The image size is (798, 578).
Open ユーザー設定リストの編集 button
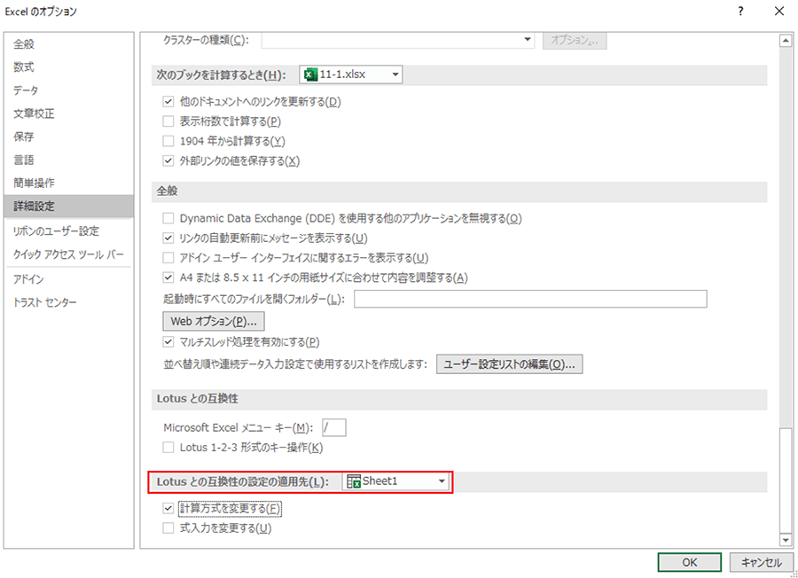(x=510, y=364)
